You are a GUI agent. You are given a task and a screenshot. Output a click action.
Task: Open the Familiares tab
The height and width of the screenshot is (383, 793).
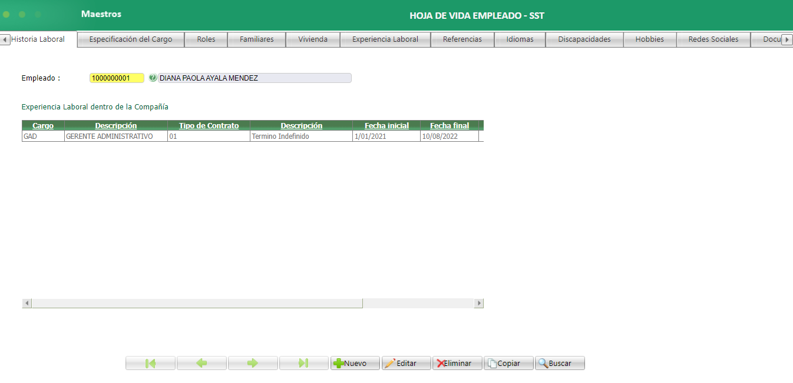257,39
